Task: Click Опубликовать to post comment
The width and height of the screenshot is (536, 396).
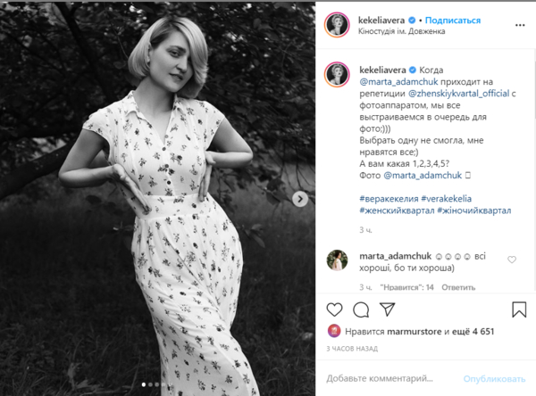Action: coord(494,378)
